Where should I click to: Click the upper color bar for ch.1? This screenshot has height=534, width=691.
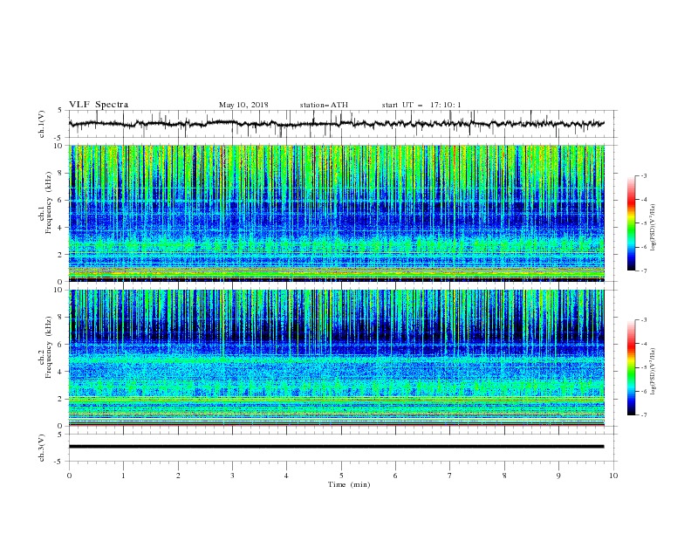click(632, 223)
